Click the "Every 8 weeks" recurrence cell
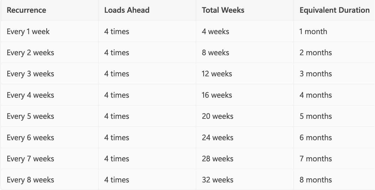Viewport: 375px width, 190px height. 30,180
